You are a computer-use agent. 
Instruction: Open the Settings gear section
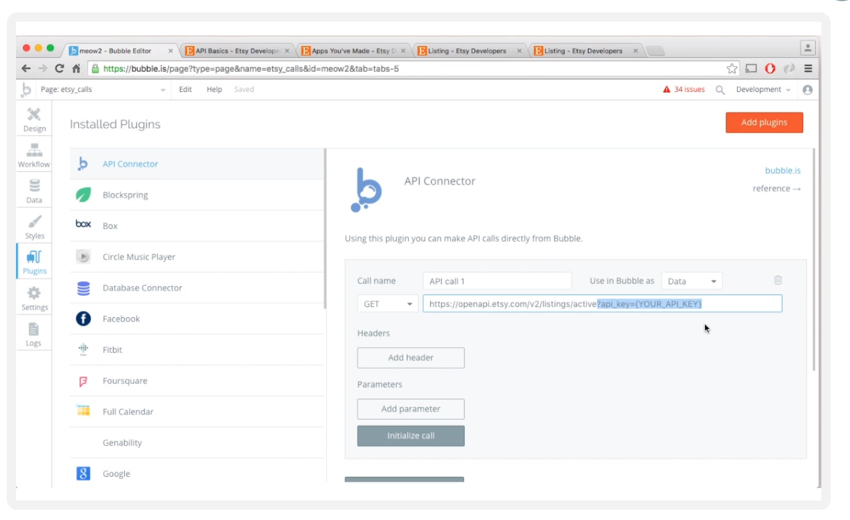coord(34,298)
